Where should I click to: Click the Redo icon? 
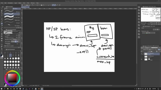click(35, 5)
